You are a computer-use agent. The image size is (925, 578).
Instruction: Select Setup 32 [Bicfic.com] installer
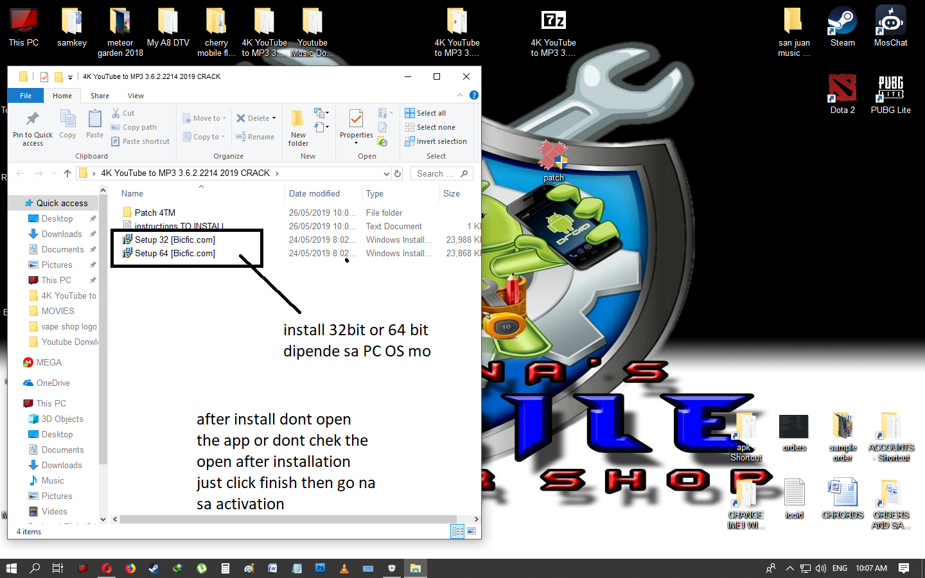(175, 240)
